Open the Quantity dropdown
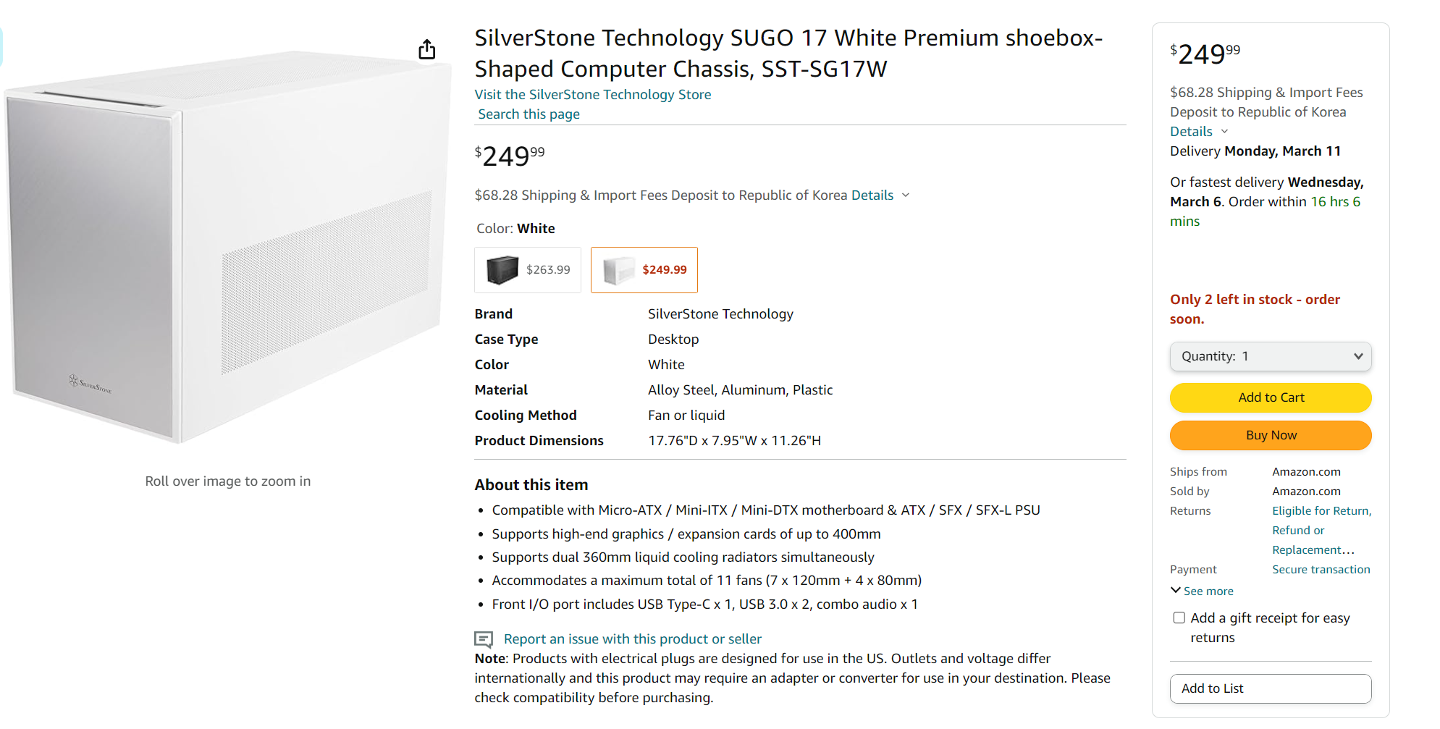Screen dimensions: 1440x729 [1271, 356]
